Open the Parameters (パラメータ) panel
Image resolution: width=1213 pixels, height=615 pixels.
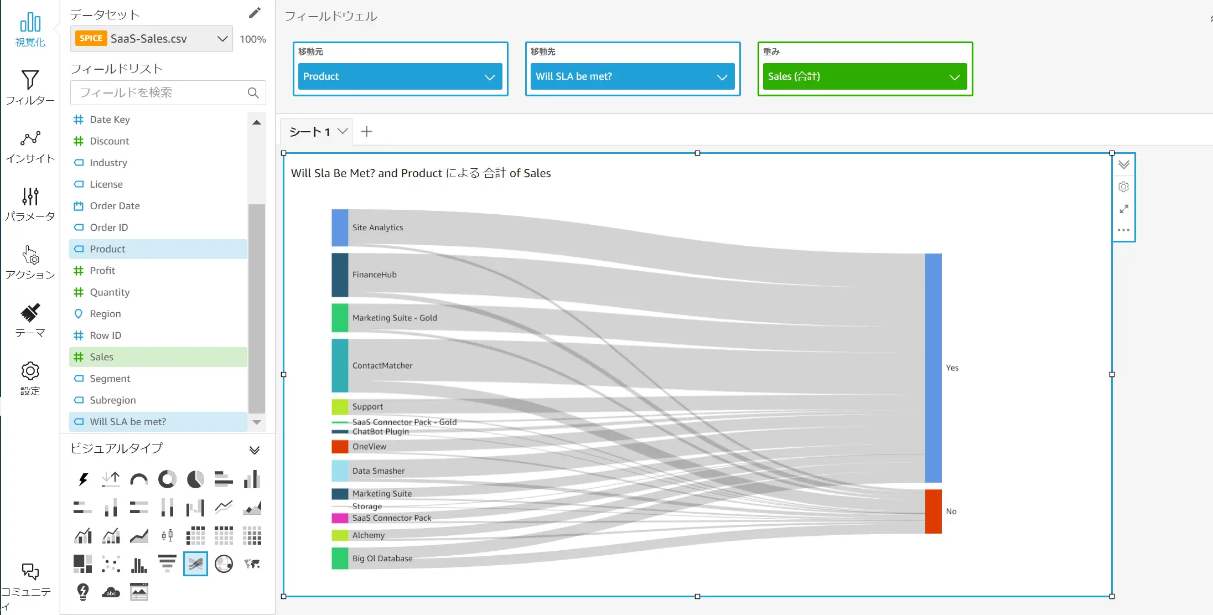coord(30,204)
